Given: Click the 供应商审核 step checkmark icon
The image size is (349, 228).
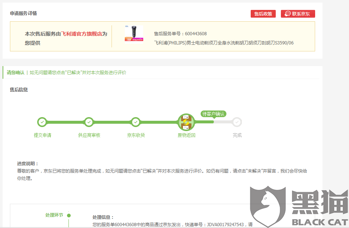Looking at the screenshot, I should 89,122.
